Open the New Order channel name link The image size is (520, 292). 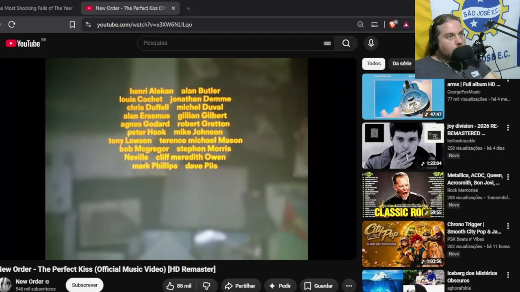tap(29, 281)
